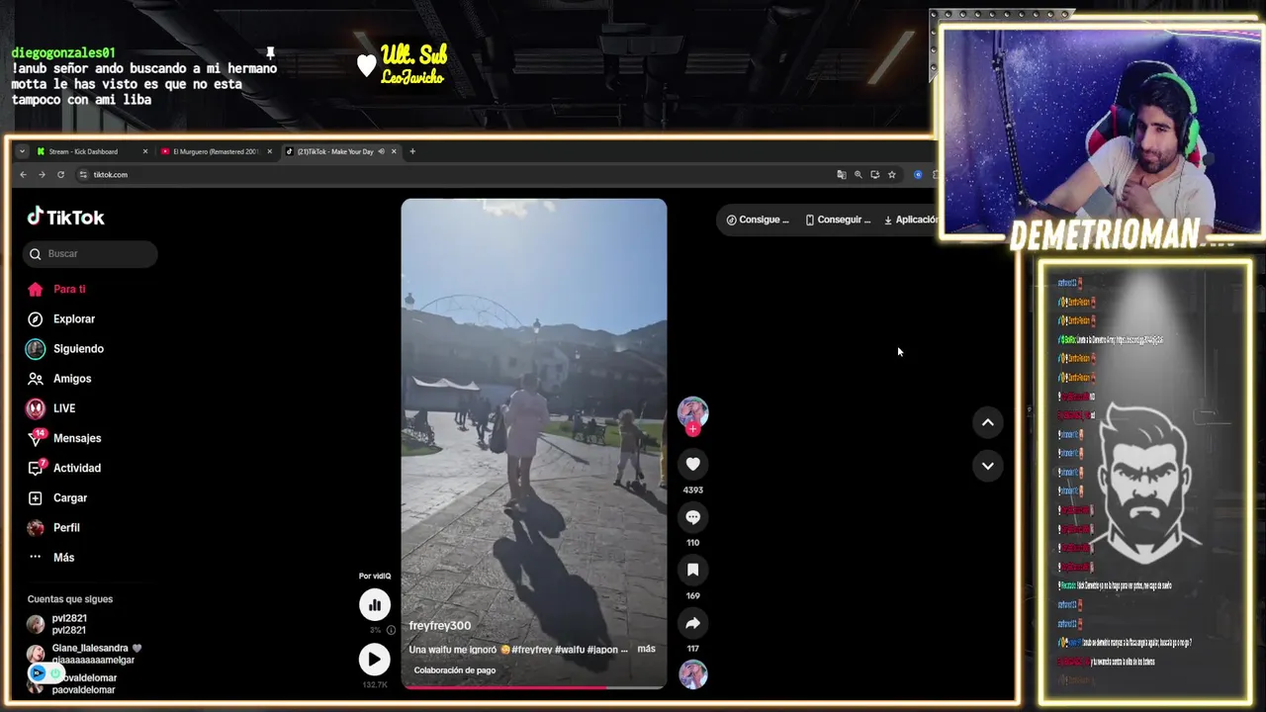Close the Kick Dashboard tab

145,151
